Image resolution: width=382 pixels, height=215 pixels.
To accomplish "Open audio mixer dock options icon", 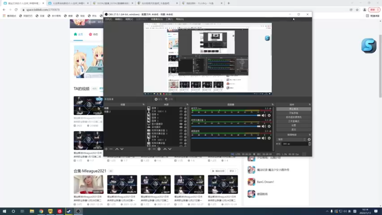I will point(273,105).
